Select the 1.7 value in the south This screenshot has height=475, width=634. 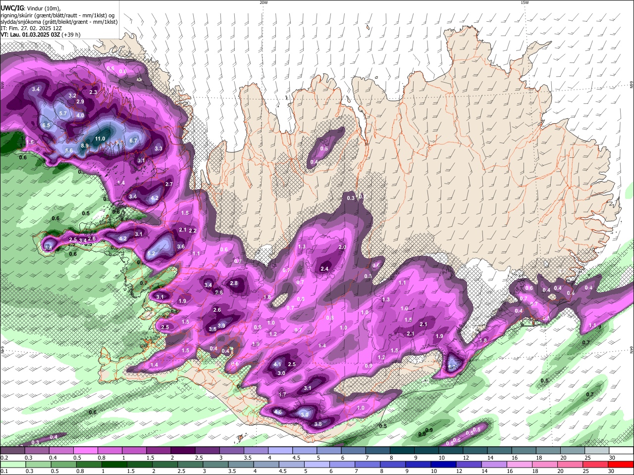pyautogui.click(x=282, y=395)
